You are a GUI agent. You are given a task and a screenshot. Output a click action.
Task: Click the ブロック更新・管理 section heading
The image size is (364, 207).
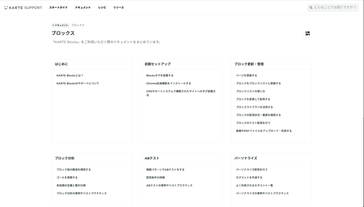click(x=249, y=64)
